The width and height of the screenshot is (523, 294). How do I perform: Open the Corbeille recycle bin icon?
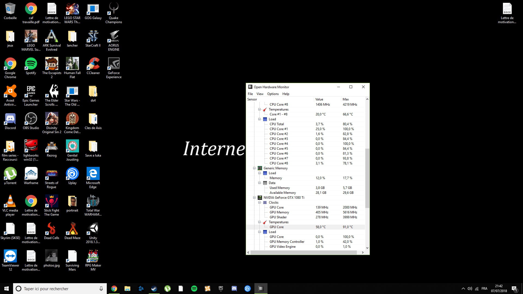(10, 11)
